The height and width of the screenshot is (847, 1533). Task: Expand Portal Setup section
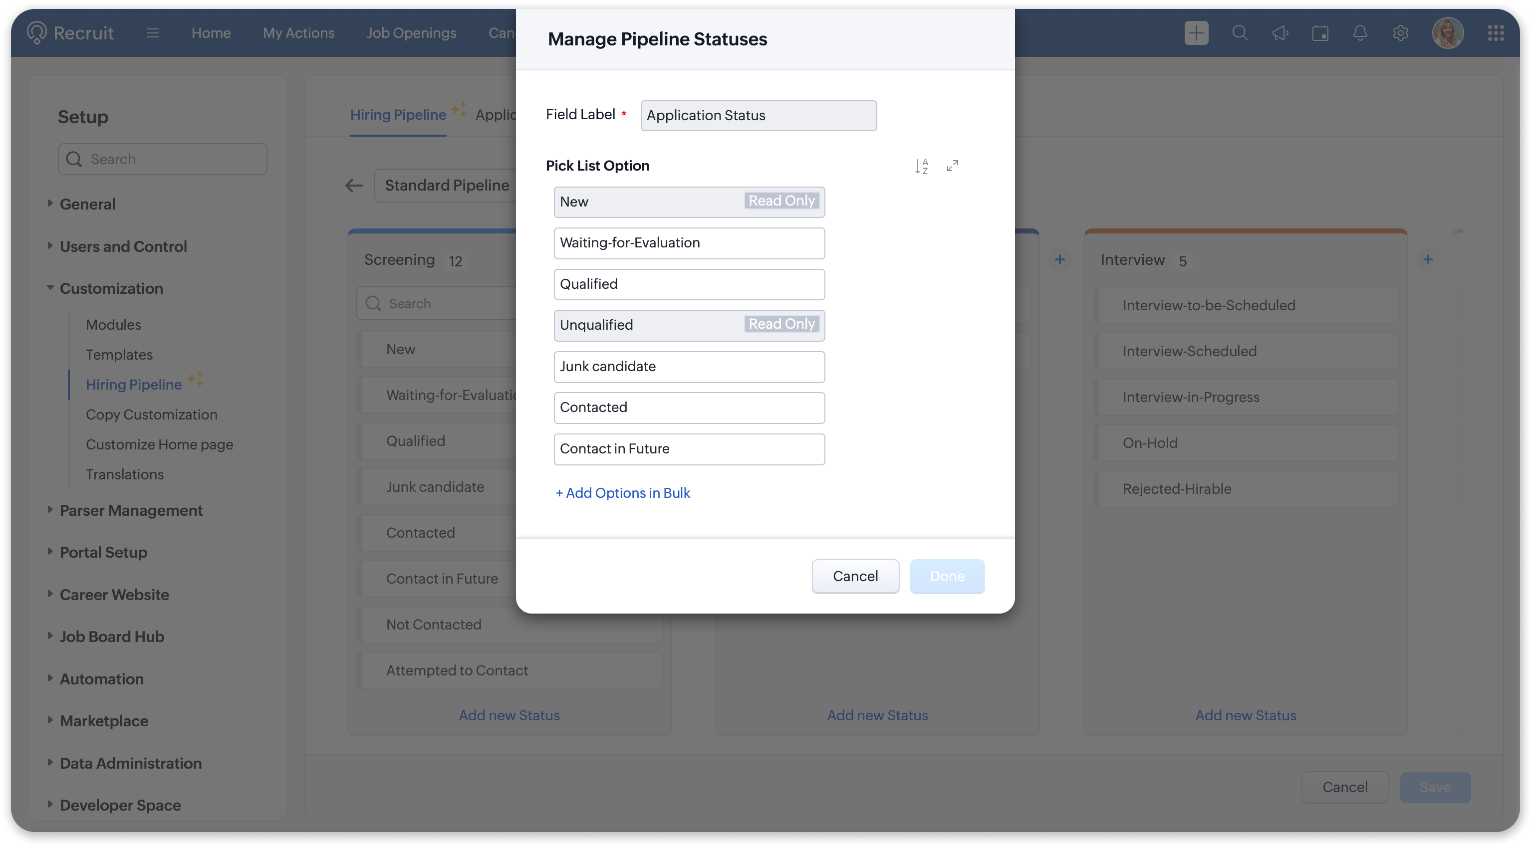50,551
